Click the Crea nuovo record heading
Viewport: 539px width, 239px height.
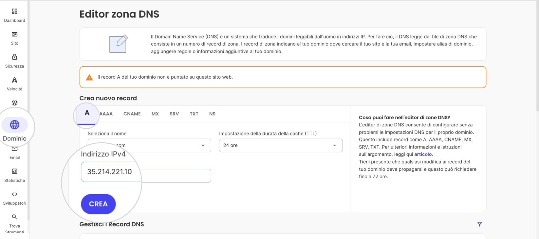click(108, 98)
